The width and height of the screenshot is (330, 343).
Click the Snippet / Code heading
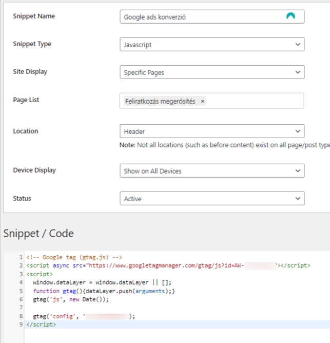coord(38,234)
